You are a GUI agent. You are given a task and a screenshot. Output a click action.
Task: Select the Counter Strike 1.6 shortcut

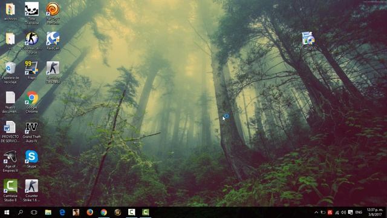pyautogui.click(x=31, y=190)
